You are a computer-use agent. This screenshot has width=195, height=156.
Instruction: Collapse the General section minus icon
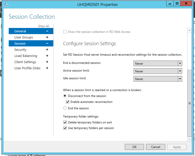coord(47,31)
